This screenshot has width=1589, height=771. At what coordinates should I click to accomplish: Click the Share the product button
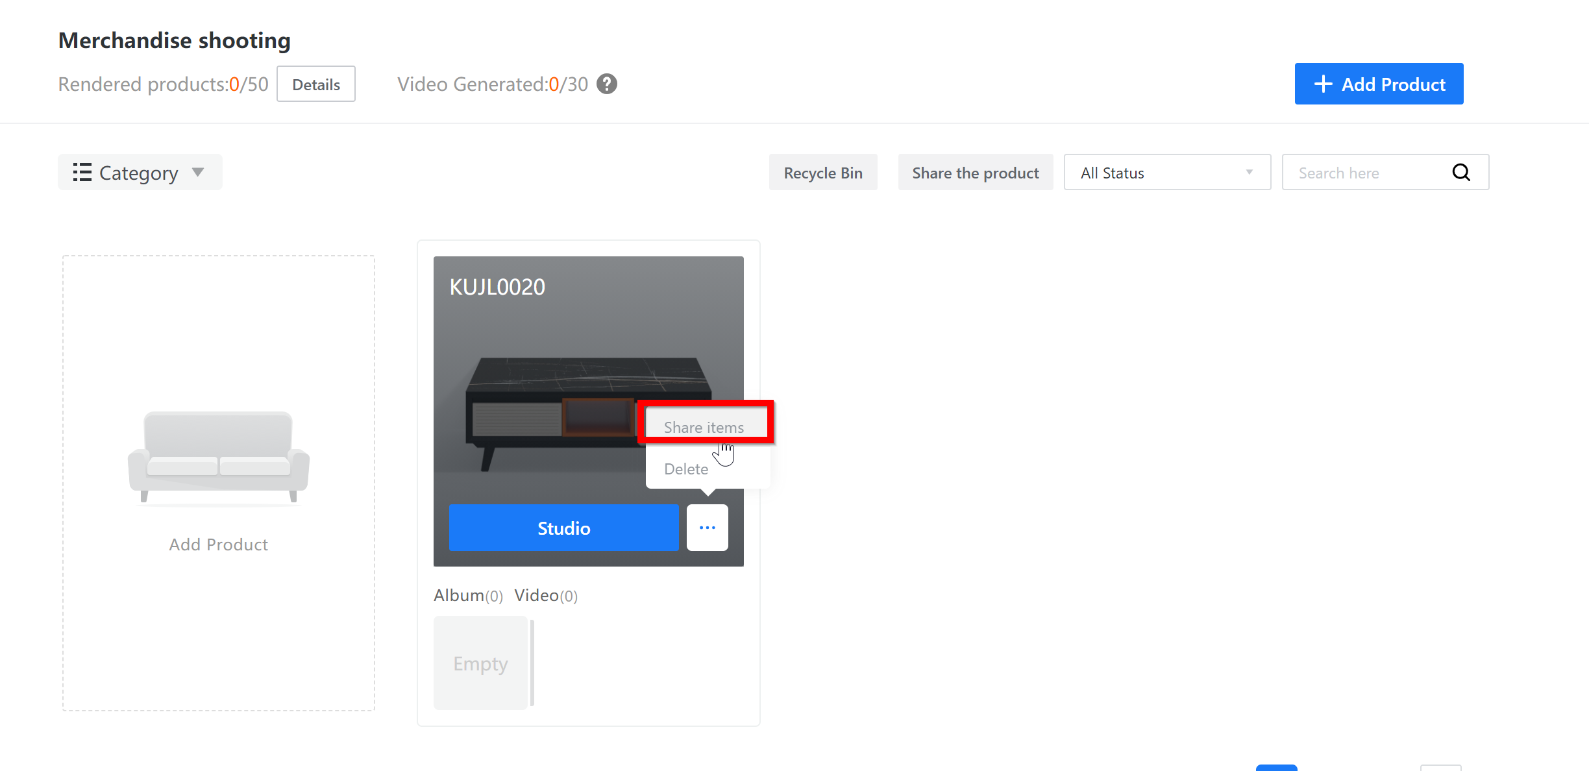[975, 173]
